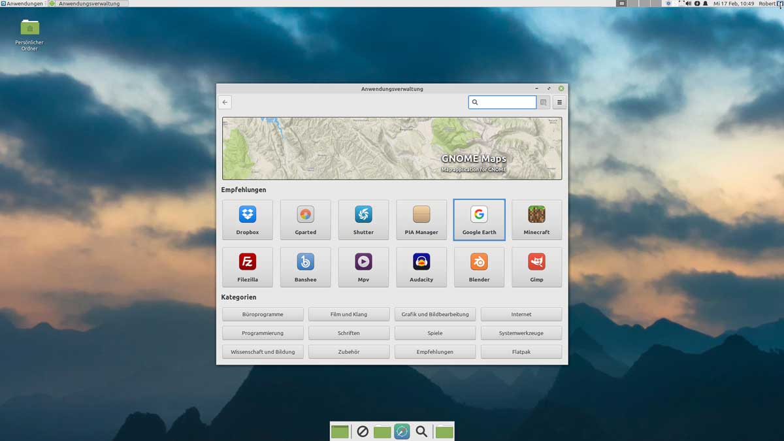The height and width of the screenshot is (441, 784).
Task: Close the Anwendungsverwaltung window
Action: [x=561, y=88]
